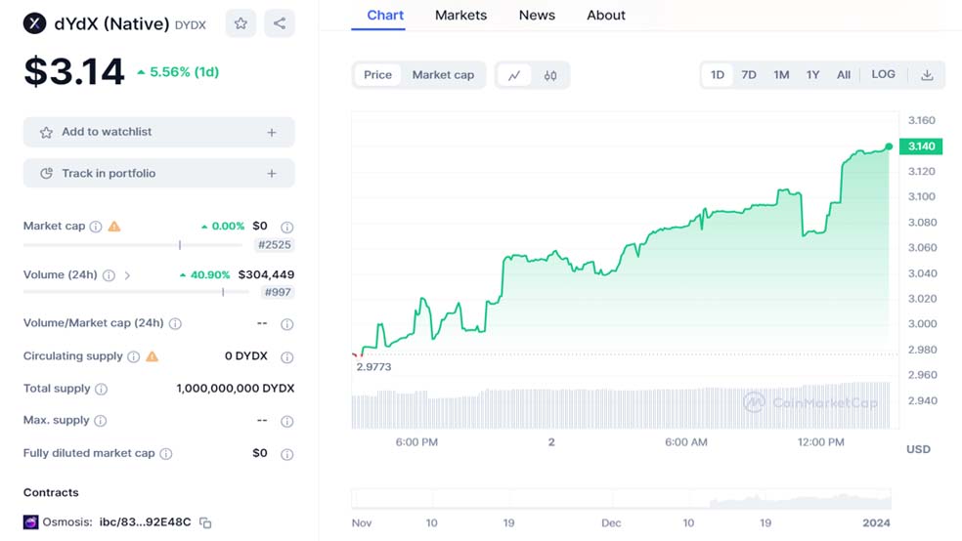Open info icon beside Fully diluted market cap
The image size is (962, 541).
(165, 454)
